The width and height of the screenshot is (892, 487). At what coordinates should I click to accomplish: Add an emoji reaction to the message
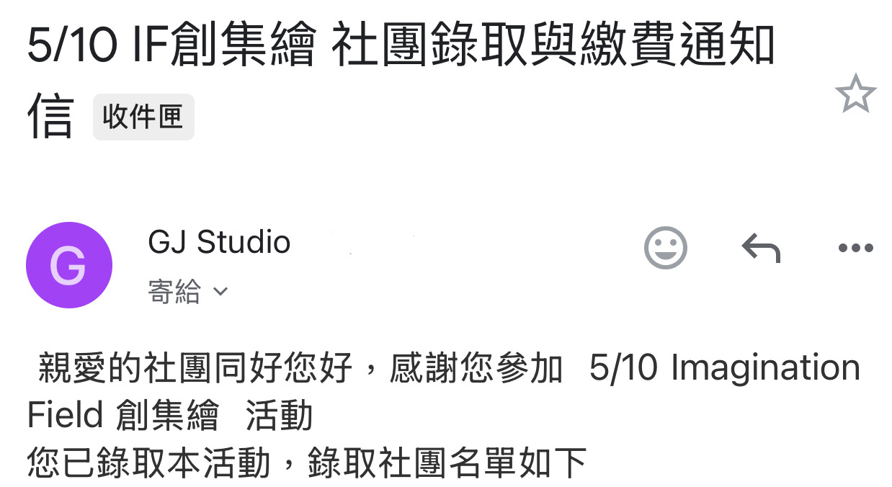(x=665, y=248)
